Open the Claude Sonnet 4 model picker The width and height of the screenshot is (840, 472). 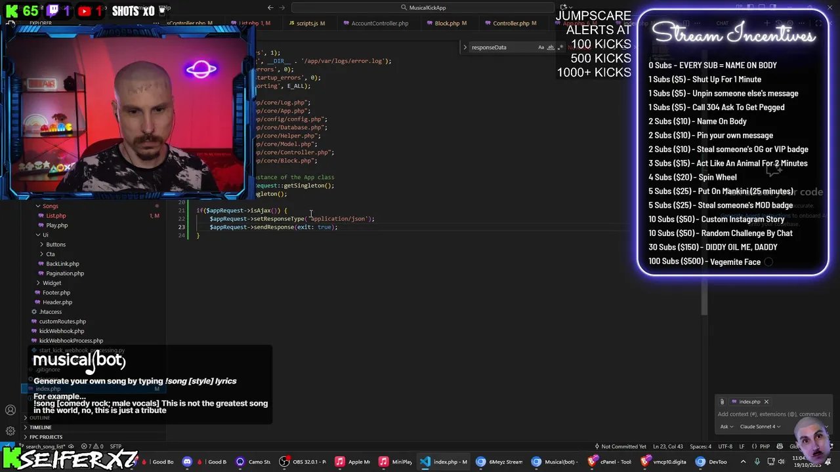[x=760, y=427]
